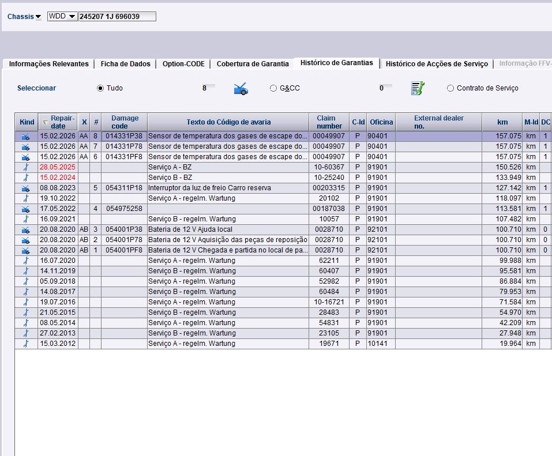This screenshot has width=552, height=456.
Task: Click the service icon in the 15.03.2012 row
Action: (26, 344)
